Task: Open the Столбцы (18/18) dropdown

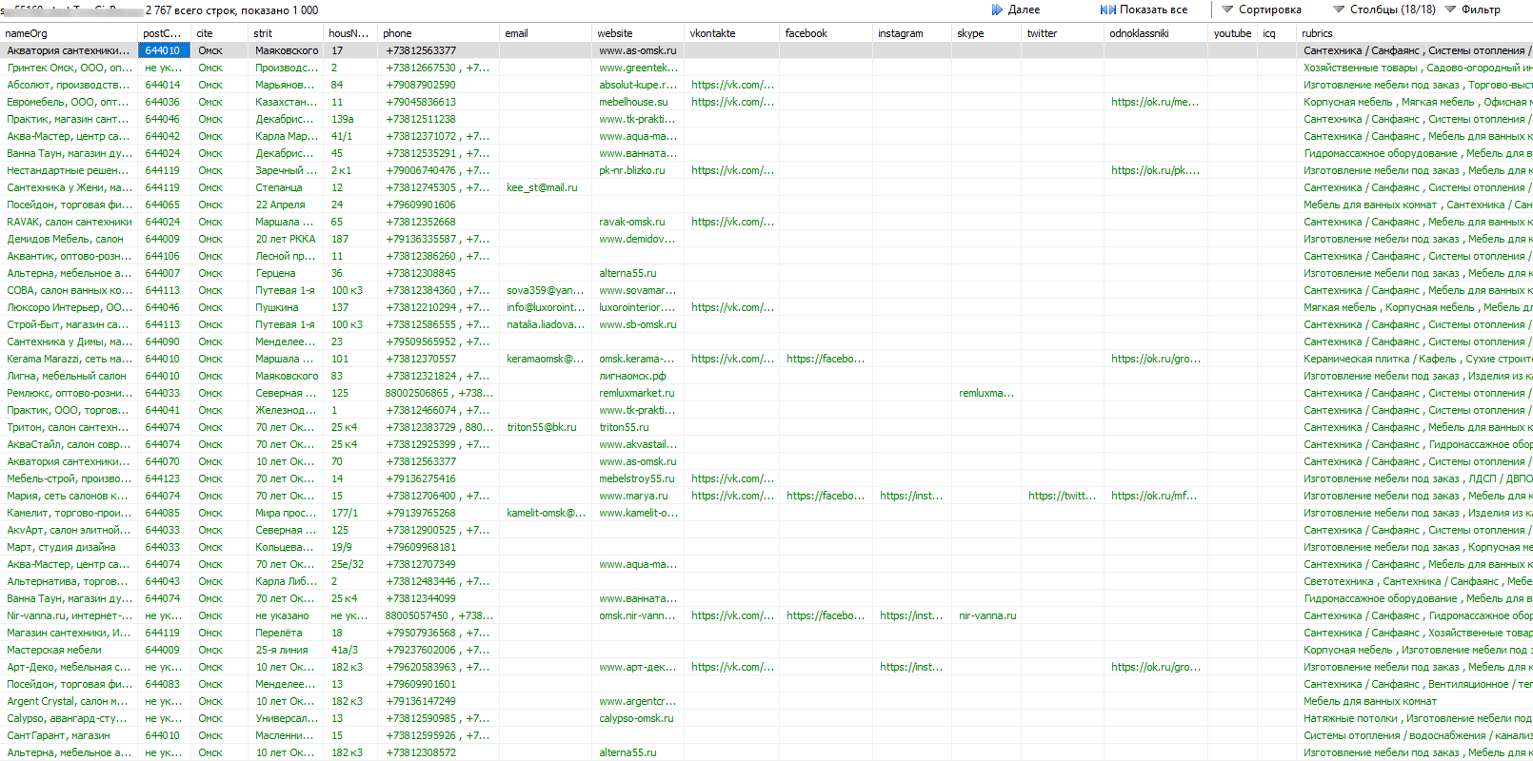Action: coord(1384,10)
